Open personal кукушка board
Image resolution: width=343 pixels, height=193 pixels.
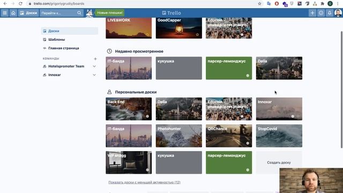178,162
